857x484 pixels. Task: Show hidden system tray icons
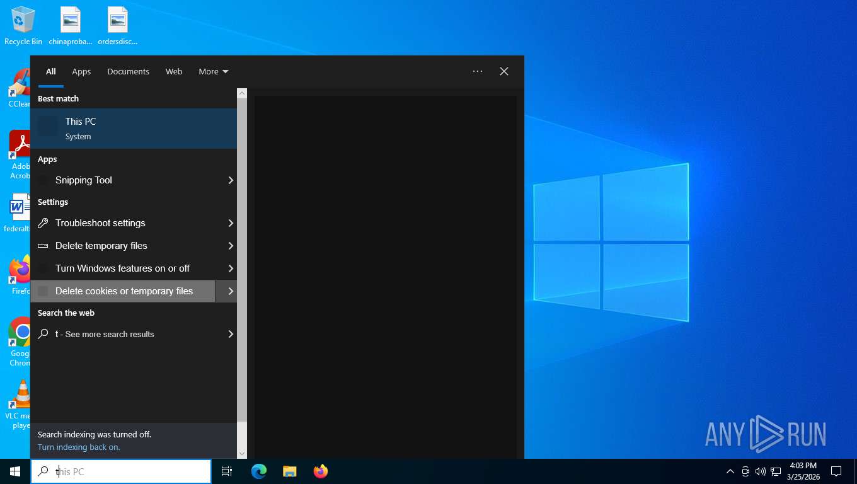click(730, 471)
